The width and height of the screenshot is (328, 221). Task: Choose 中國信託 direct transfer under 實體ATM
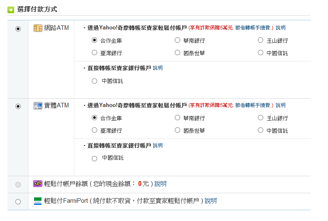(x=94, y=158)
